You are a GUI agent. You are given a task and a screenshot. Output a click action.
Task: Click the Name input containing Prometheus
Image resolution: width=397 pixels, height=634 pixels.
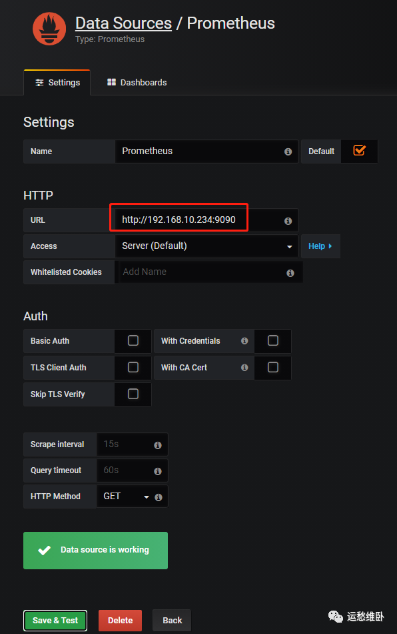pyautogui.click(x=206, y=151)
